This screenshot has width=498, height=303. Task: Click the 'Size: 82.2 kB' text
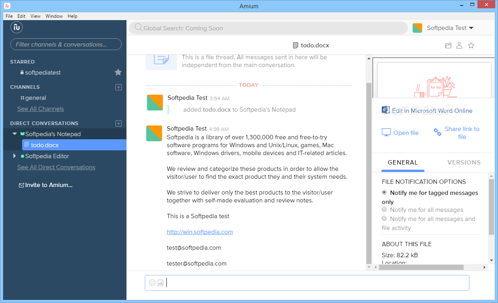400,255
